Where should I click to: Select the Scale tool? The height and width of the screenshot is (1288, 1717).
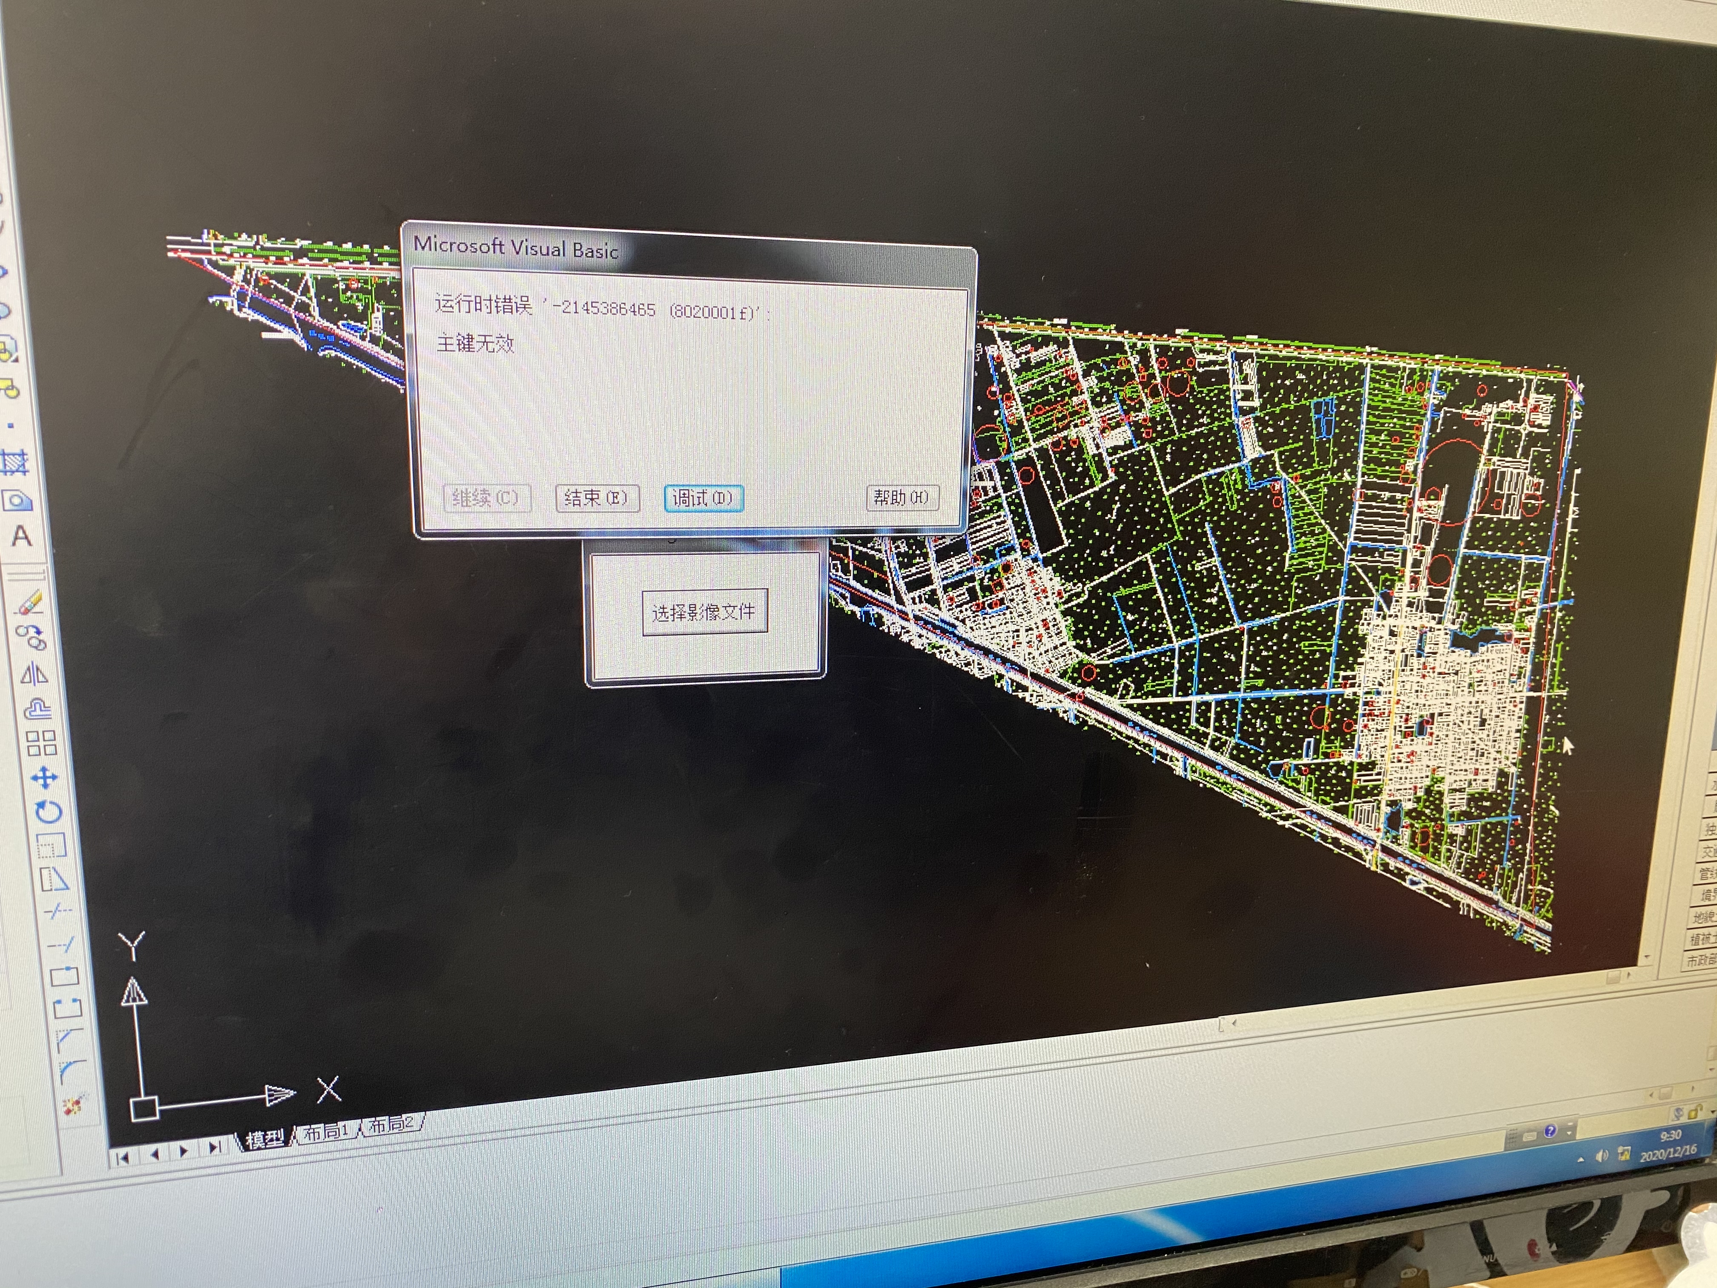click(51, 845)
